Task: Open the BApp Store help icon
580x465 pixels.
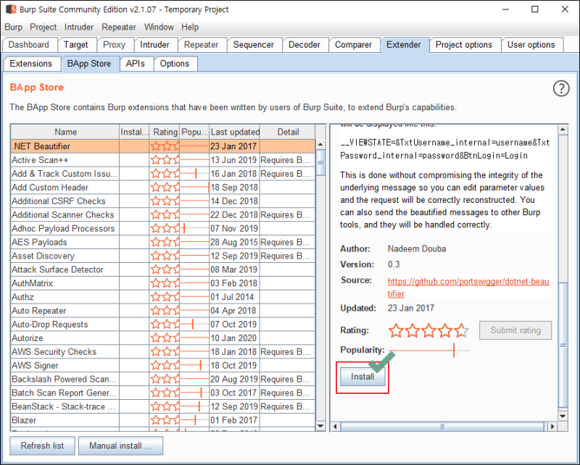Action: pyautogui.click(x=560, y=88)
